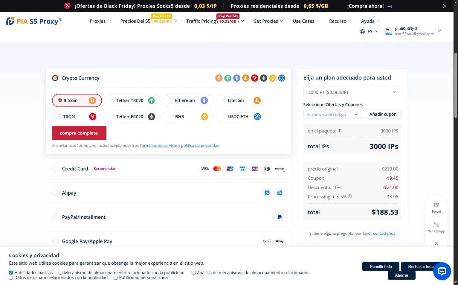Click Permitir todo cookies button

[381, 266]
